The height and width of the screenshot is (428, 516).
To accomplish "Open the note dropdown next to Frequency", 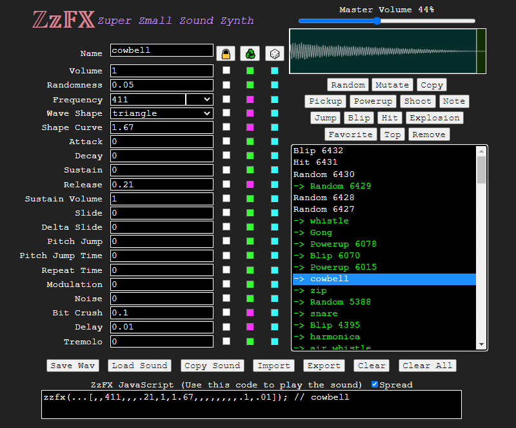I will pos(199,100).
